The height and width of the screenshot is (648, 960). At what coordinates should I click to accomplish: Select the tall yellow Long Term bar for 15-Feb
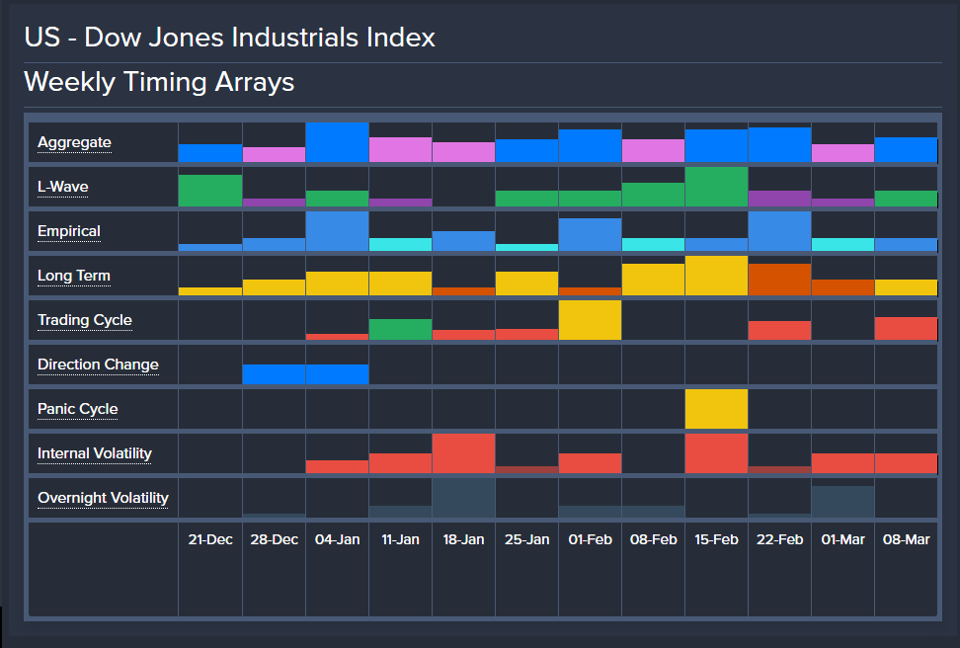click(716, 276)
